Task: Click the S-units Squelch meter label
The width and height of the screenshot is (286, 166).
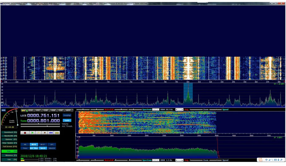Action: (x=12, y=121)
